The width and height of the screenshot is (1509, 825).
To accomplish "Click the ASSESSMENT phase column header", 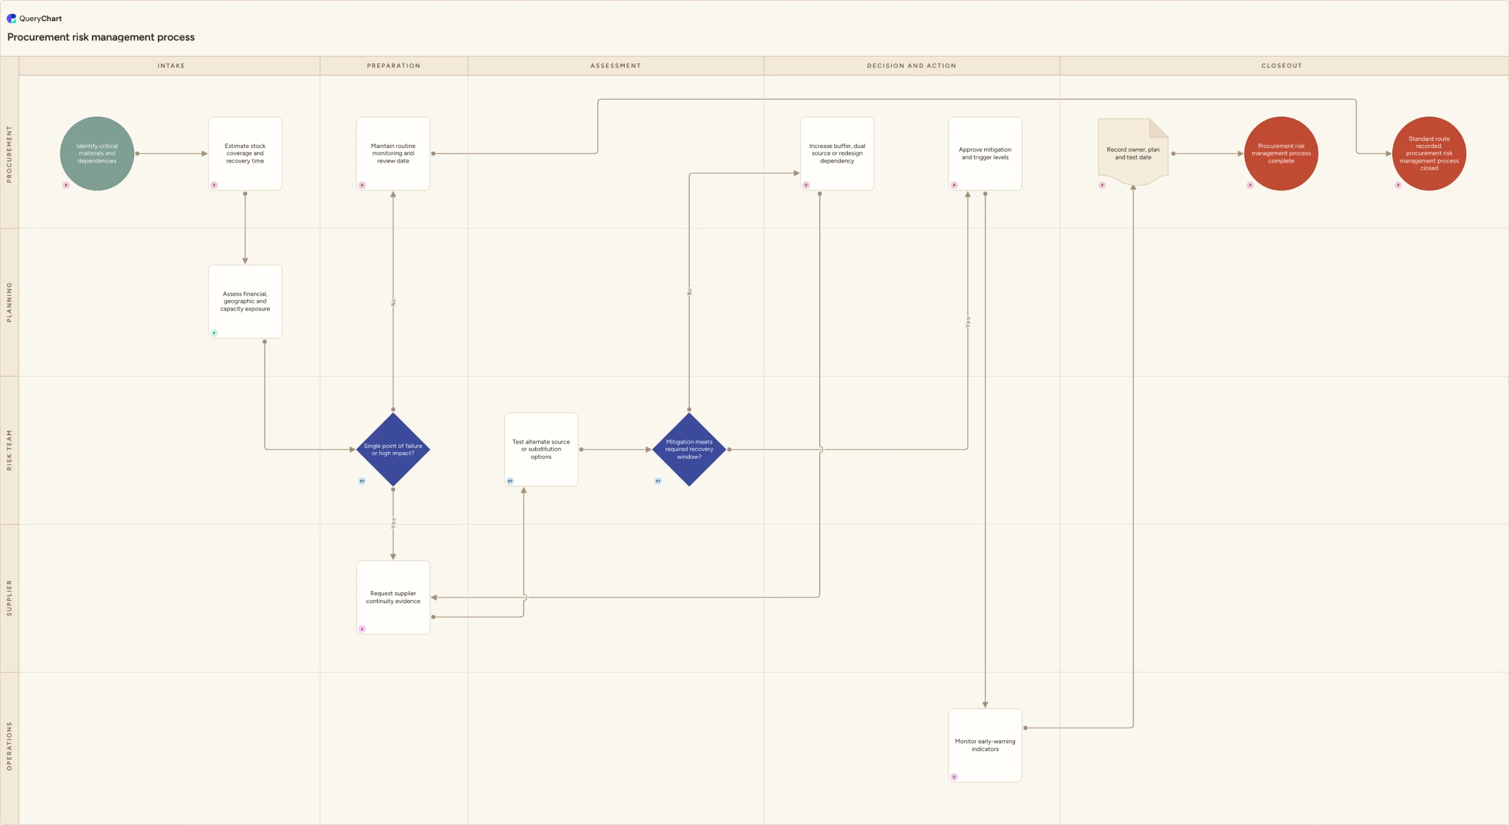I will pos(615,66).
